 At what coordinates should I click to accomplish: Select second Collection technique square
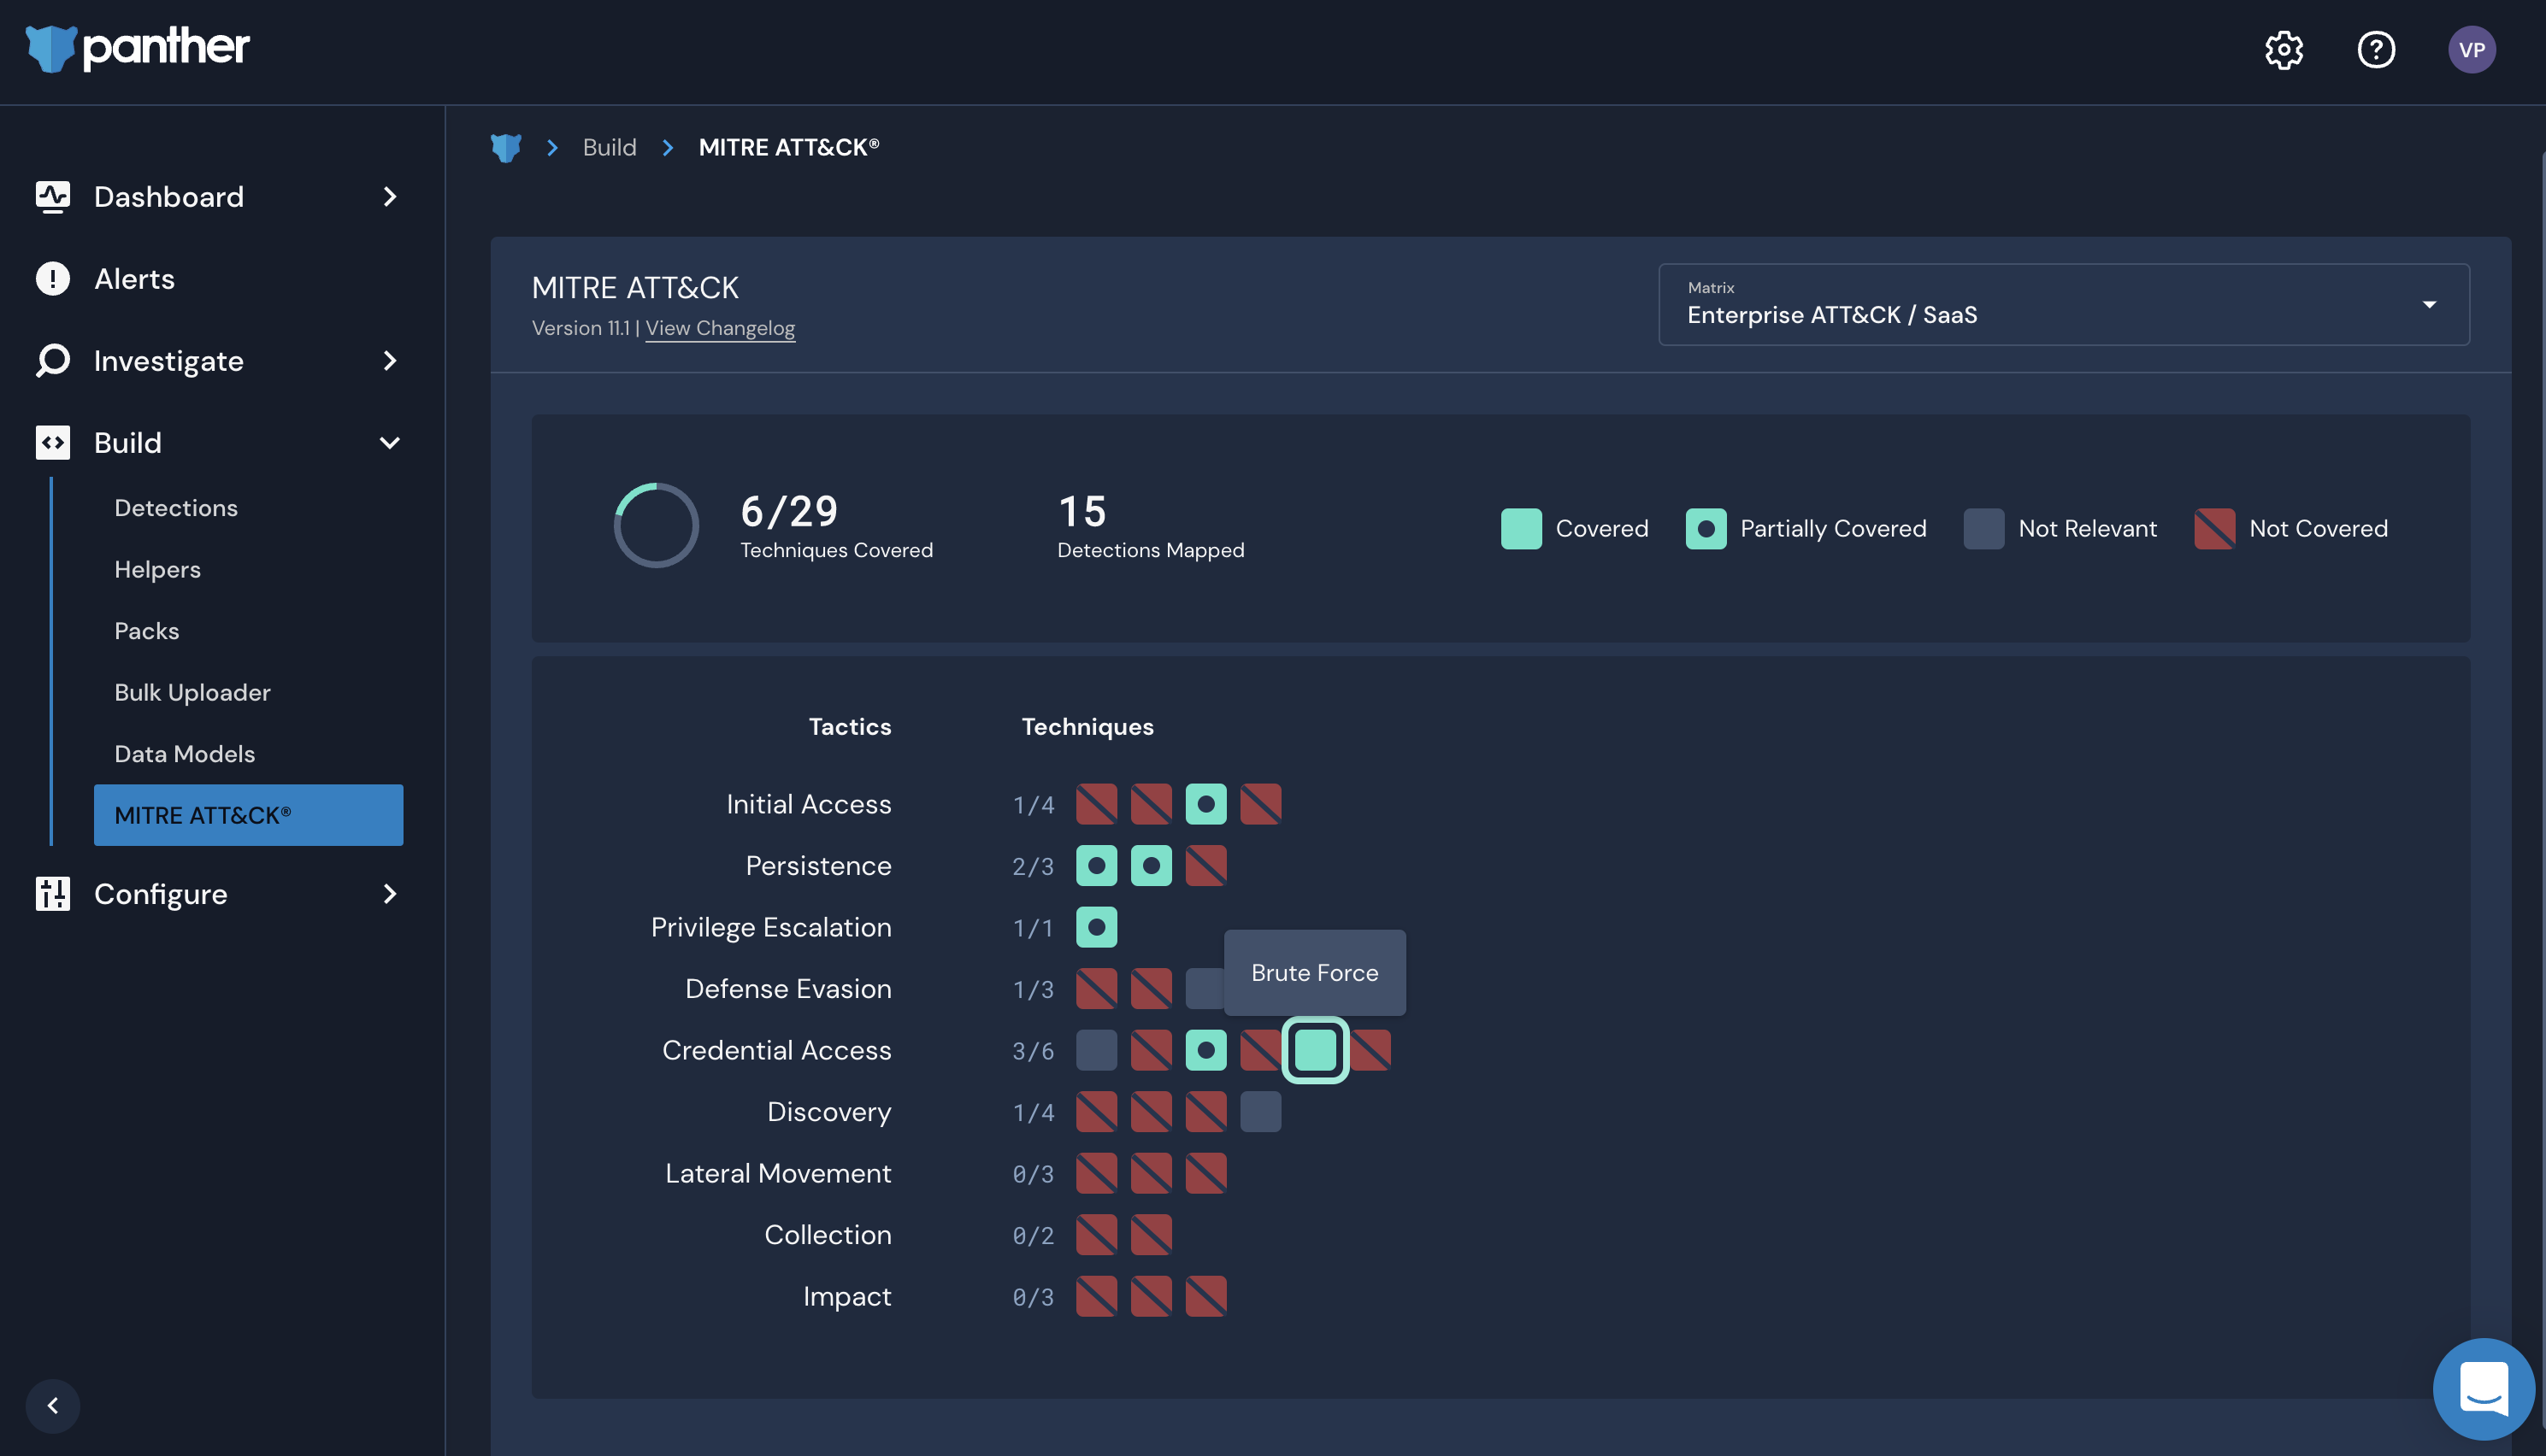click(x=1152, y=1235)
